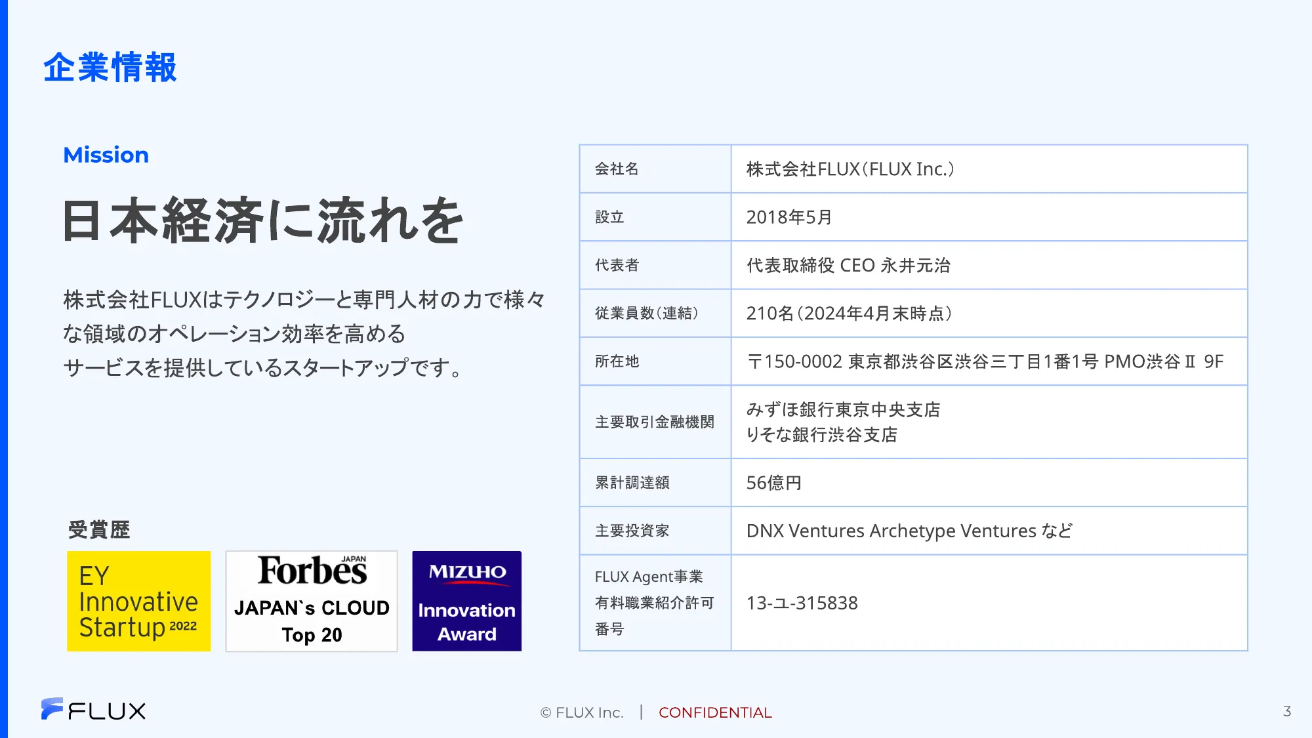The width and height of the screenshot is (1312, 738).
Task: Click the Mission heading
Action: coord(106,155)
